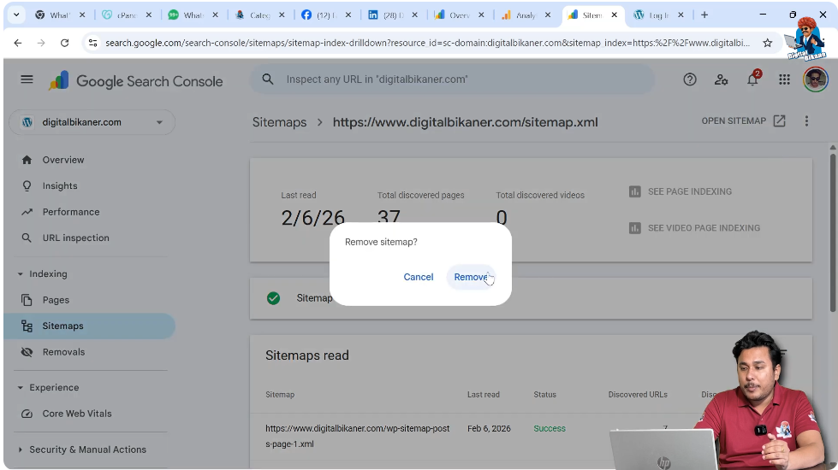The height and width of the screenshot is (470, 838).
Task: Open the tab search dropdown arrow
Action: (x=16, y=15)
